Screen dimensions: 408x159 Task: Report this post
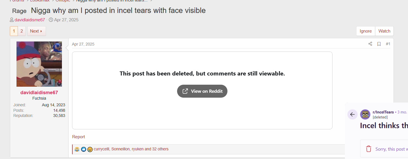click(x=79, y=137)
